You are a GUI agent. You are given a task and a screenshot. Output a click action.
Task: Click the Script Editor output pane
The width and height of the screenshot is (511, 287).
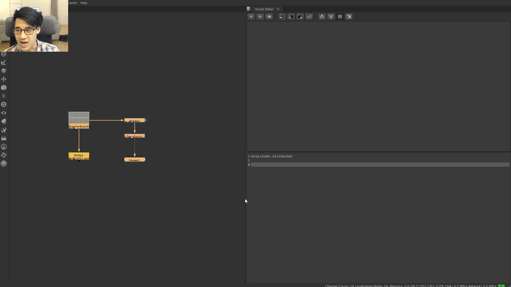tap(378, 86)
